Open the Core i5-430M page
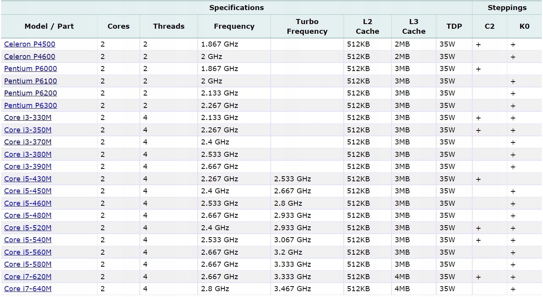 [x=28, y=179]
